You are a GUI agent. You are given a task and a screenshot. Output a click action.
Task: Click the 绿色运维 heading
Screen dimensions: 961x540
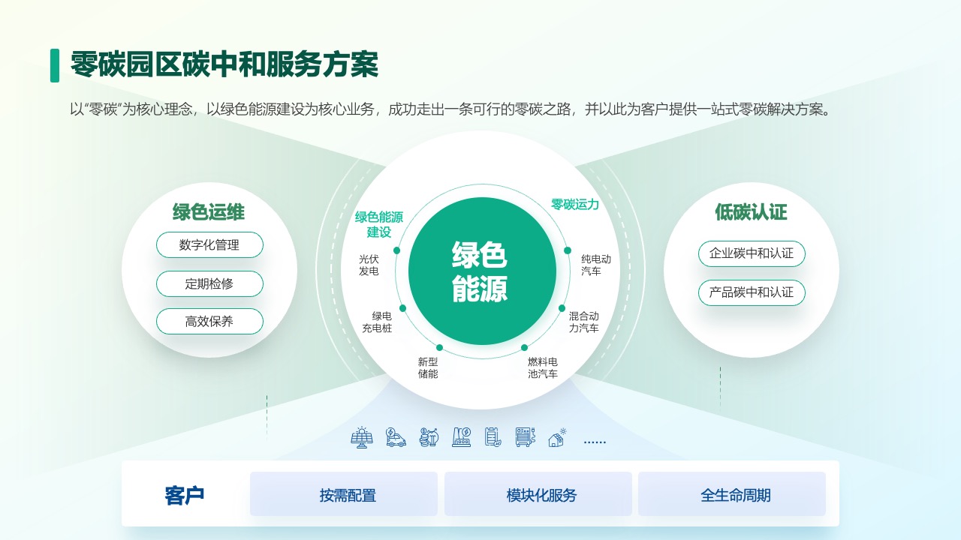[209, 212]
